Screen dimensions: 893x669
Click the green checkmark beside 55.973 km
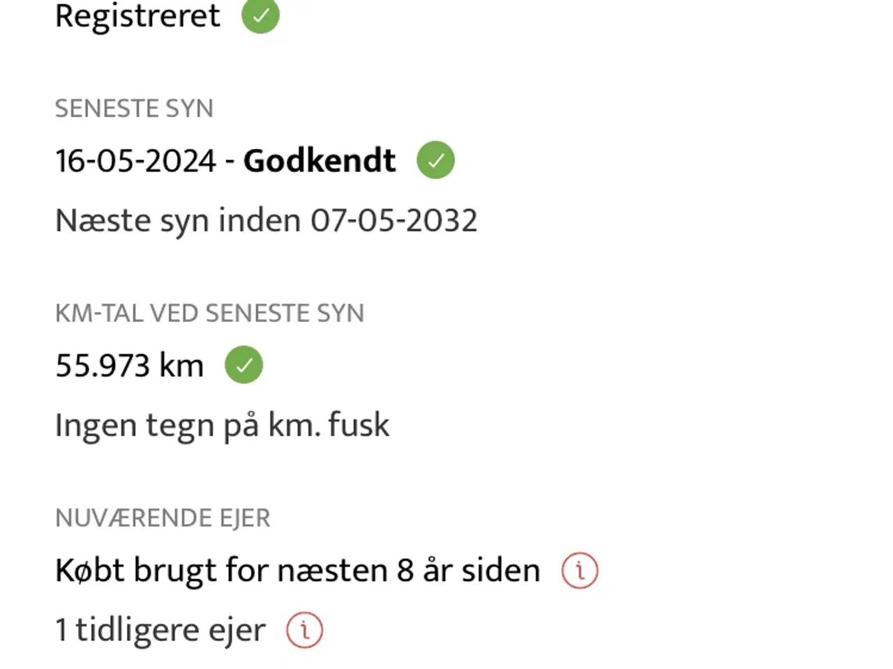[x=243, y=365]
